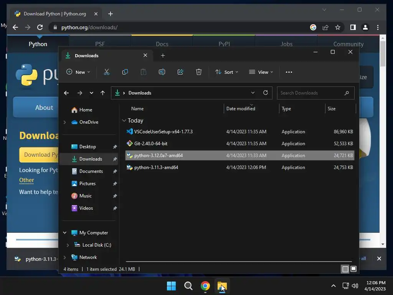The height and width of the screenshot is (295, 393).
Task: Open the View dropdown menu
Action: [261, 72]
